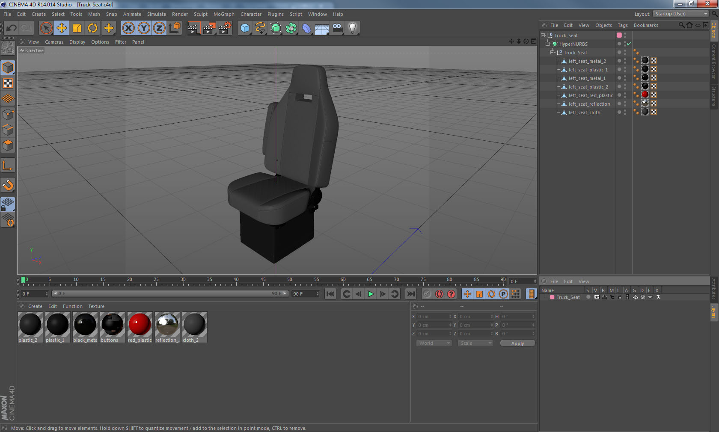
Task: Open the File menu
Action: click(7, 14)
